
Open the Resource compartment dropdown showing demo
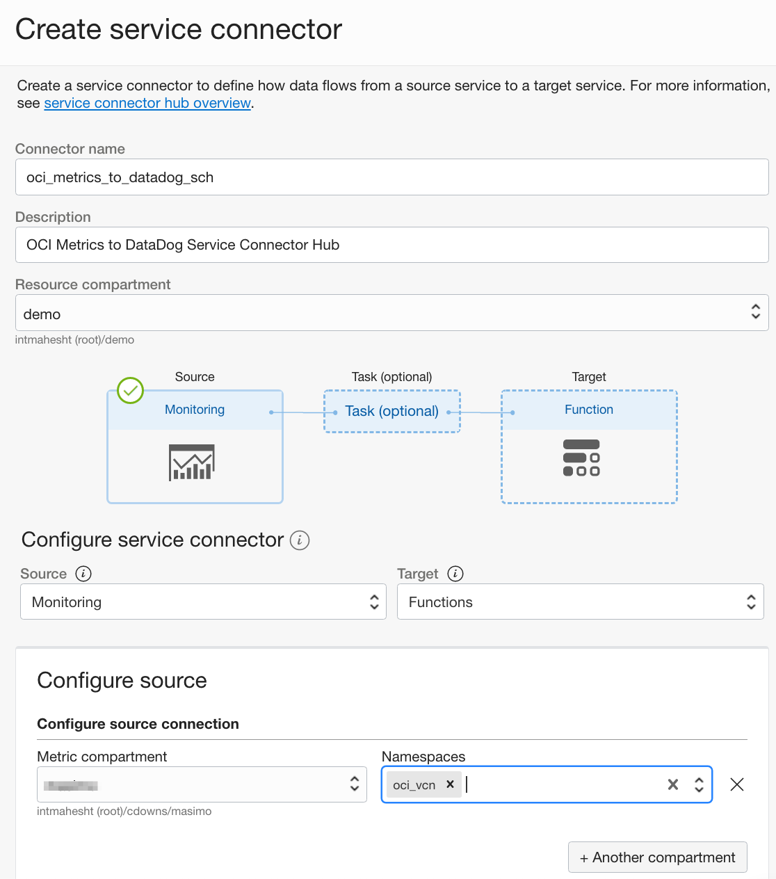[x=756, y=312]
